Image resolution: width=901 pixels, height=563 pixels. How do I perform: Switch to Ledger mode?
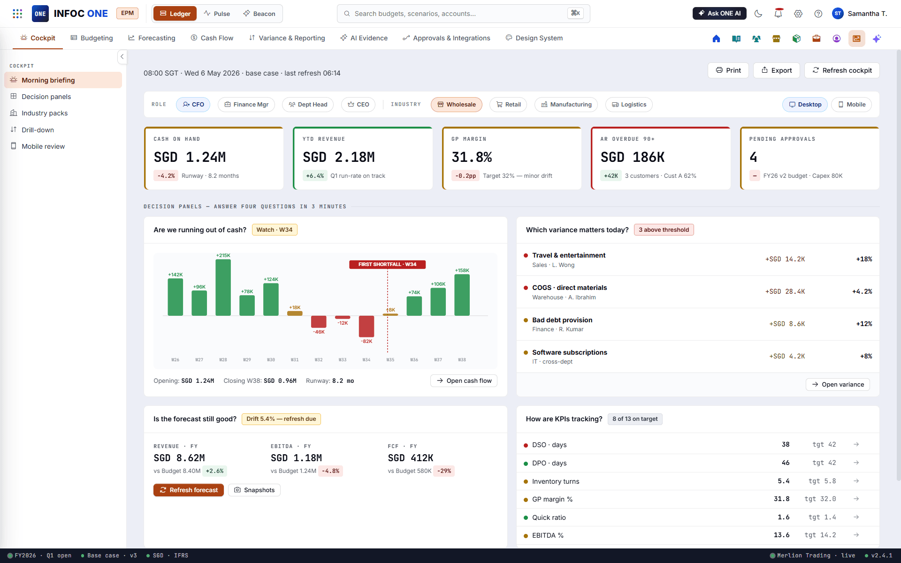pyautogui.click(x=175, y=14)
